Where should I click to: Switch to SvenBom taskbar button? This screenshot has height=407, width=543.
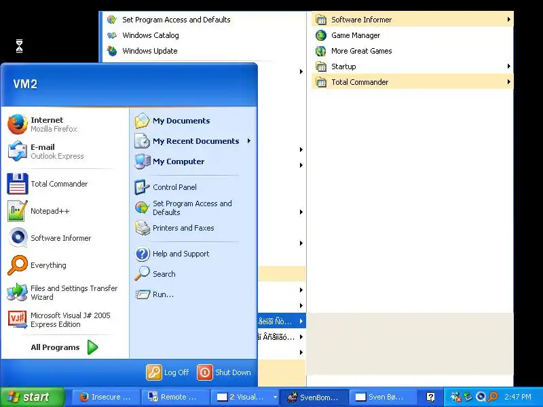(x=313, y=397)
